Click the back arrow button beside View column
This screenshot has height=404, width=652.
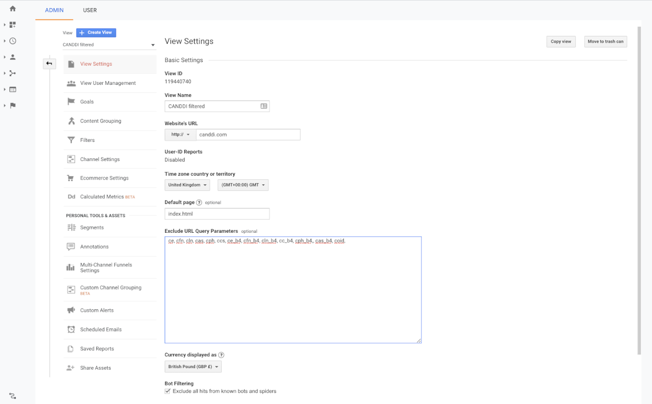49,64
